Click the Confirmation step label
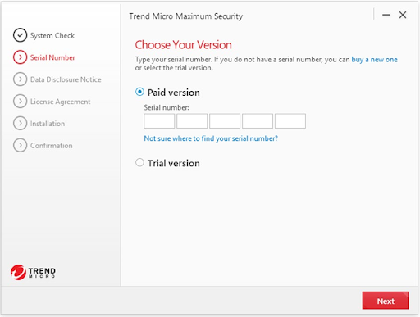 (52, 146)
